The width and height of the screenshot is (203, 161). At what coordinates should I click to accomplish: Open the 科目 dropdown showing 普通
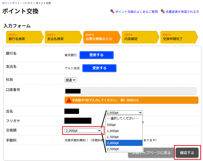[x=70, y=80]
